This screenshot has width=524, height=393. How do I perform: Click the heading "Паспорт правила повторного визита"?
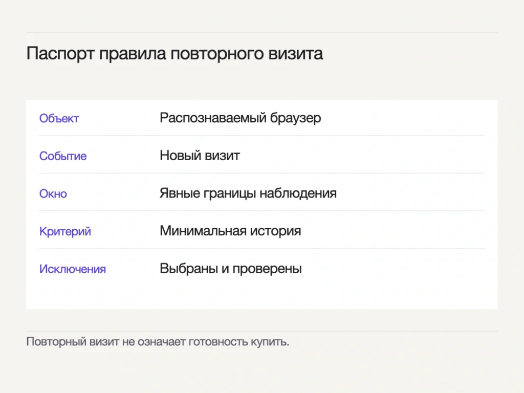tap(174, 54)
